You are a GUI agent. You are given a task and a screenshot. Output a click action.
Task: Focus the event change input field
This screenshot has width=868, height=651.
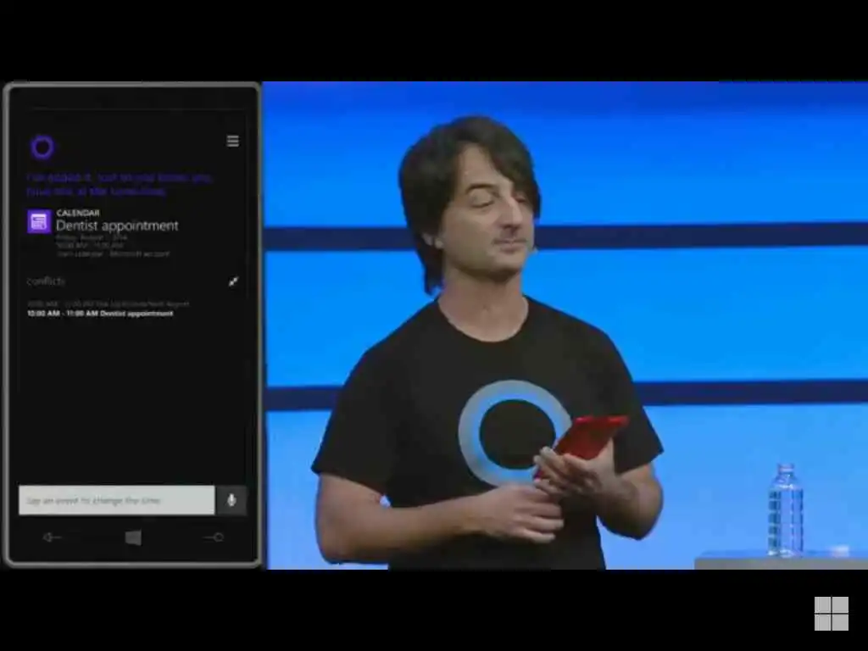tap(117, 500)
